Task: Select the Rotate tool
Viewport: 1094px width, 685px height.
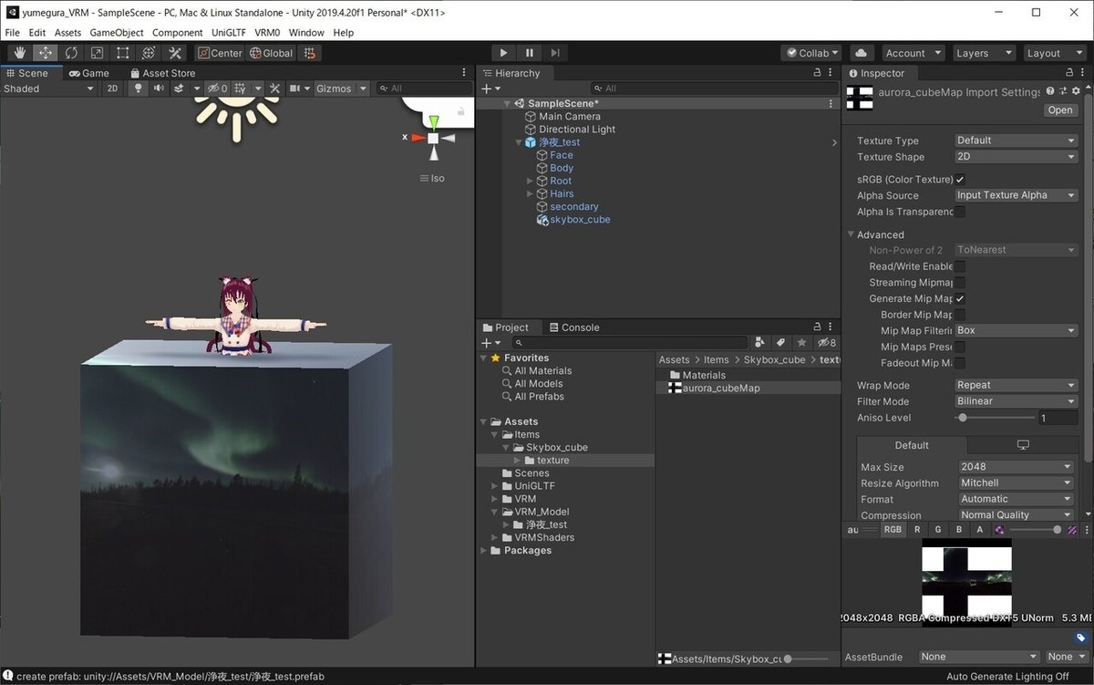Action: 71,53
